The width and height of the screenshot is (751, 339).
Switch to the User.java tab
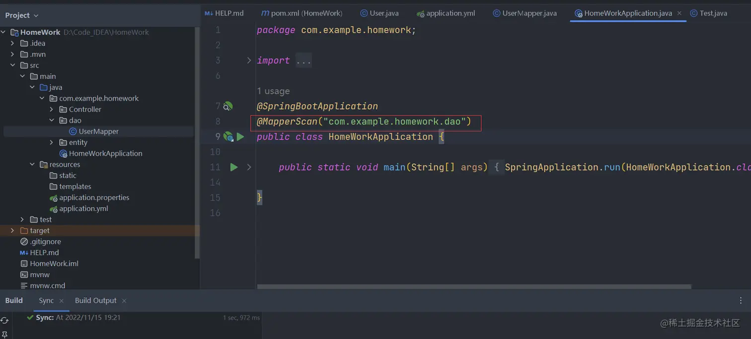point(379,13)
